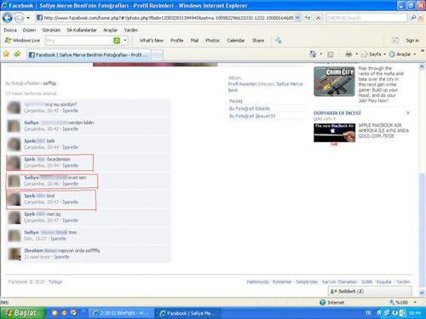Image resolution: width=426 pixels, height=319 pixels.
Task: Click the vertical scrollbar down arrow
Action: tap(422, 293)
